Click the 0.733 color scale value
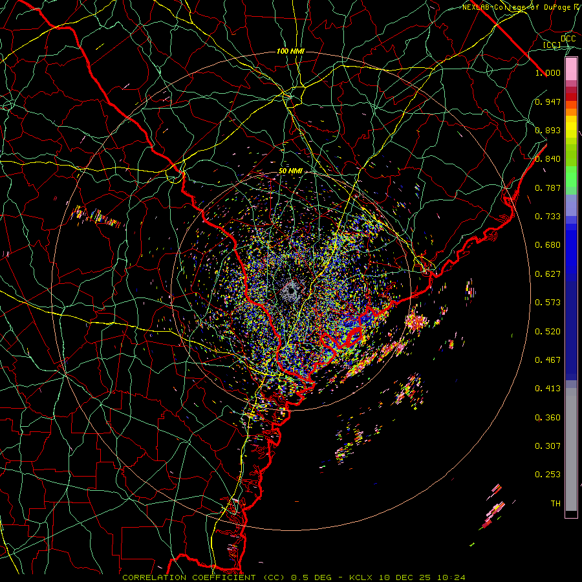This screenshot has width=582, height=582. pyautogui.click(x=548, y=217)
